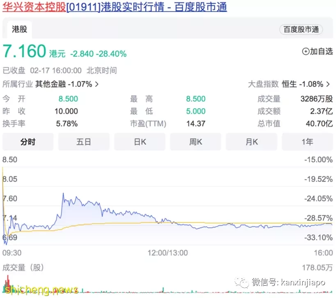Click the tallest red volume bar
This screenshot has width=336, height=298.
[8, 283]
